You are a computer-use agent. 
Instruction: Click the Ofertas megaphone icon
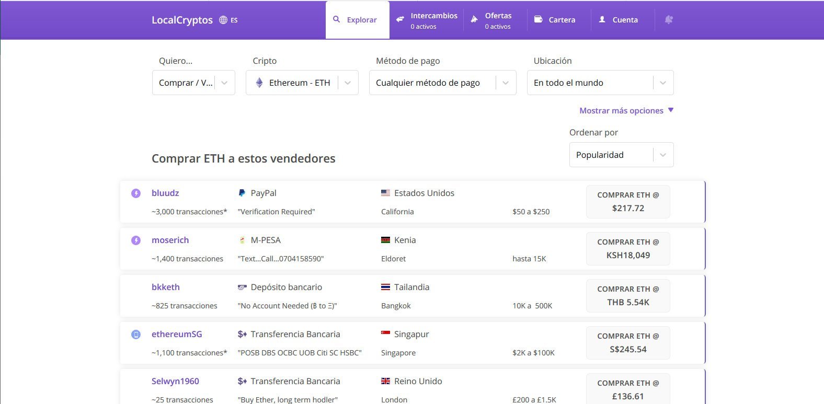click(474, 19)
